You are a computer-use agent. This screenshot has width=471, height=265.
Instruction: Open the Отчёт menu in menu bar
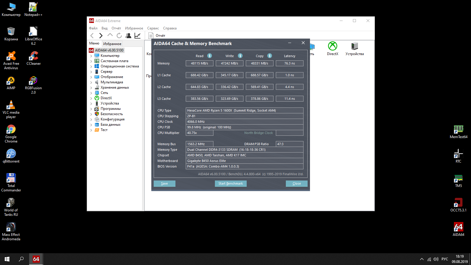116,28
